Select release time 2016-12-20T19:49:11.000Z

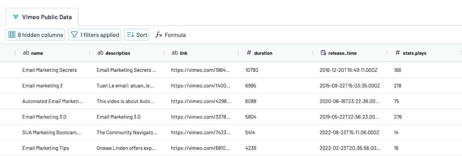348,70
